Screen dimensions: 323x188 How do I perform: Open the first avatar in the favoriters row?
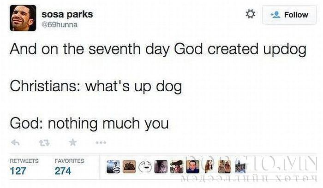[x=114, y=167]
